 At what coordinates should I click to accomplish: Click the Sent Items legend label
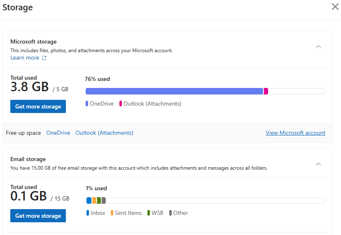click(128, 213)
